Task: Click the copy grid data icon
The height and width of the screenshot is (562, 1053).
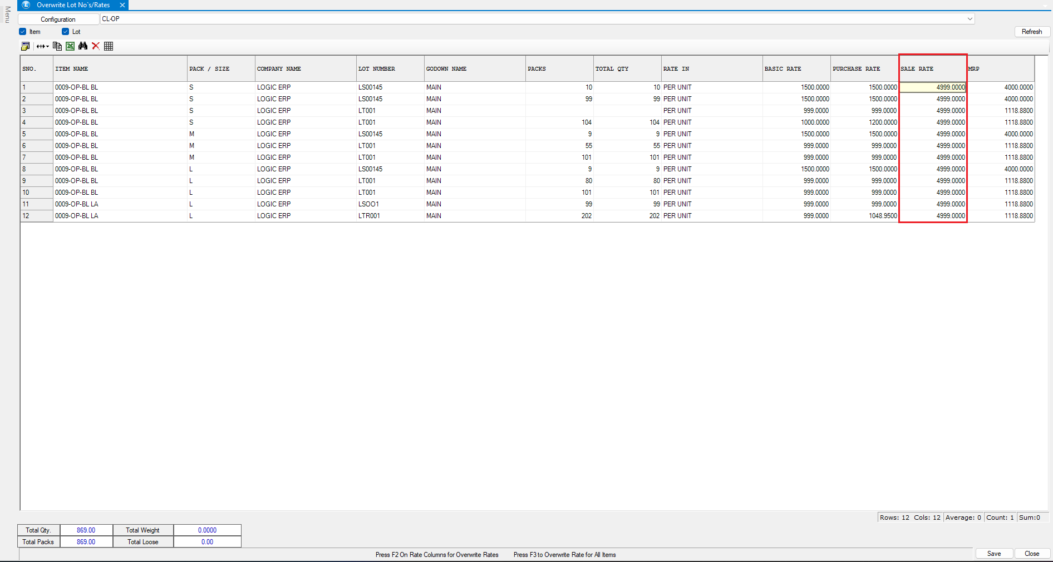Action: [57, 46]
